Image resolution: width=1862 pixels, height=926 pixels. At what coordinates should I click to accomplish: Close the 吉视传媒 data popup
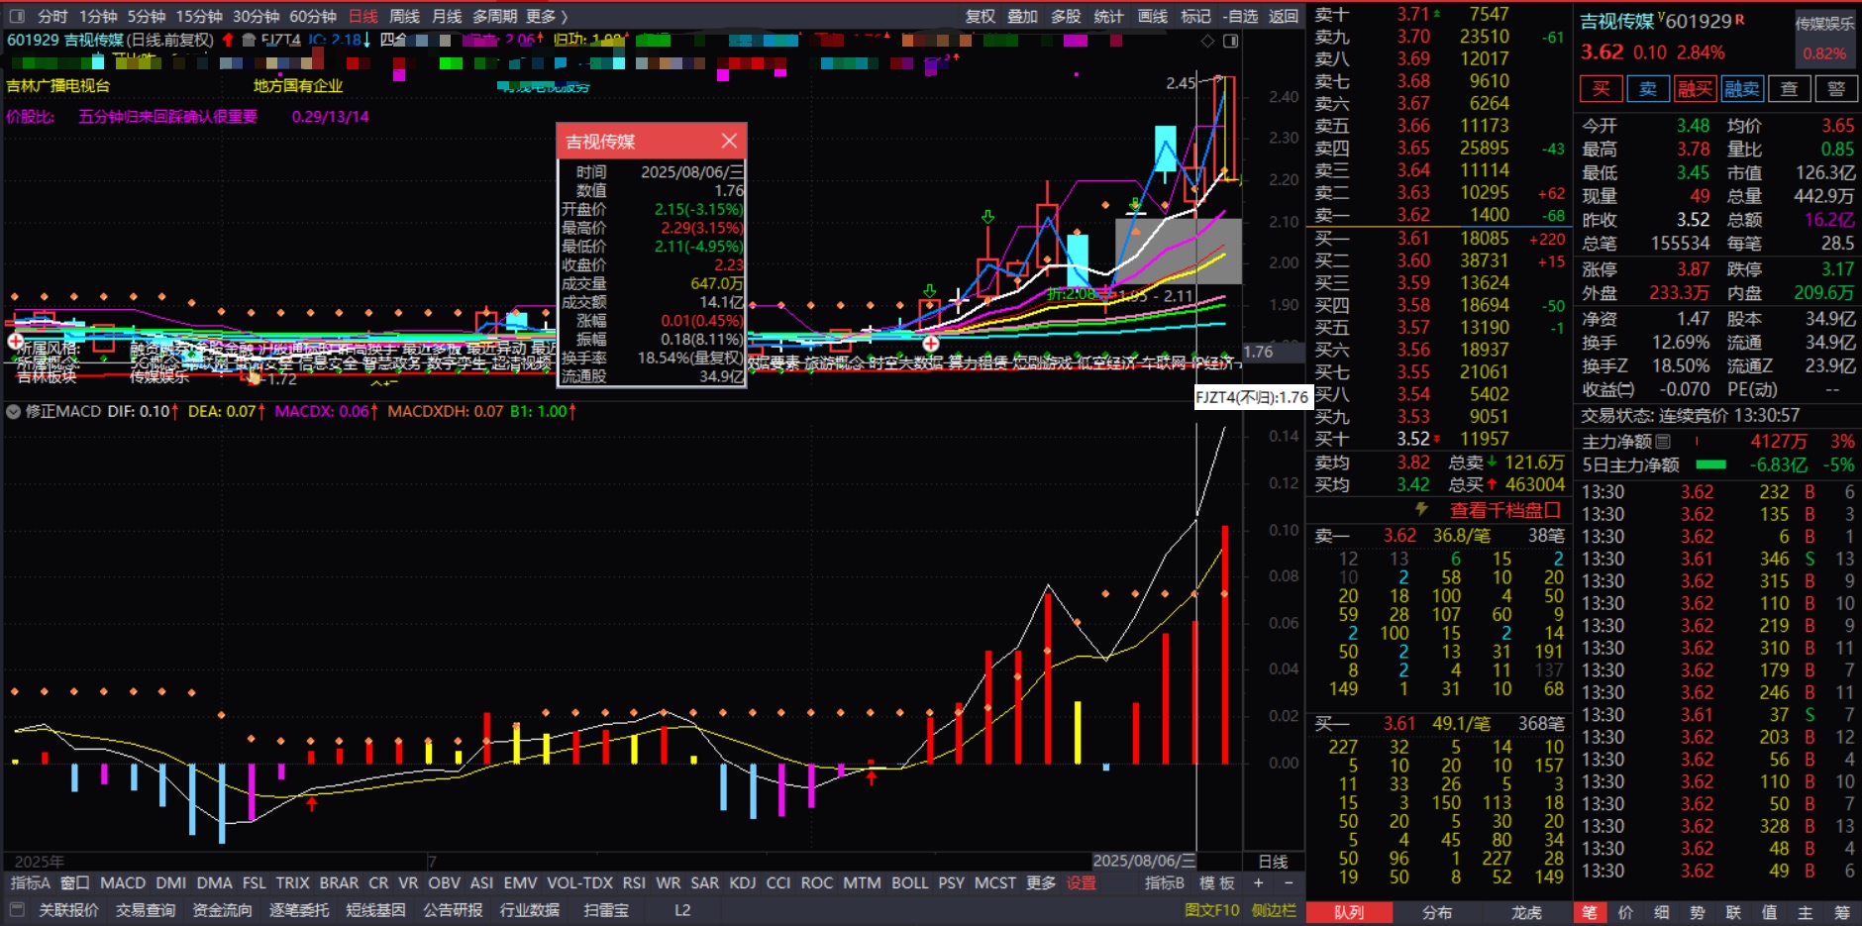[729, 141]
